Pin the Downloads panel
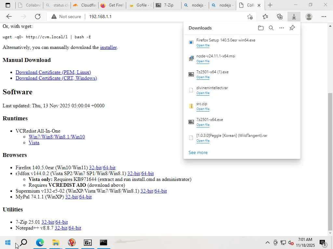This screenshot has height=249, width=333. pyautogui.click(x=292, y=28)
